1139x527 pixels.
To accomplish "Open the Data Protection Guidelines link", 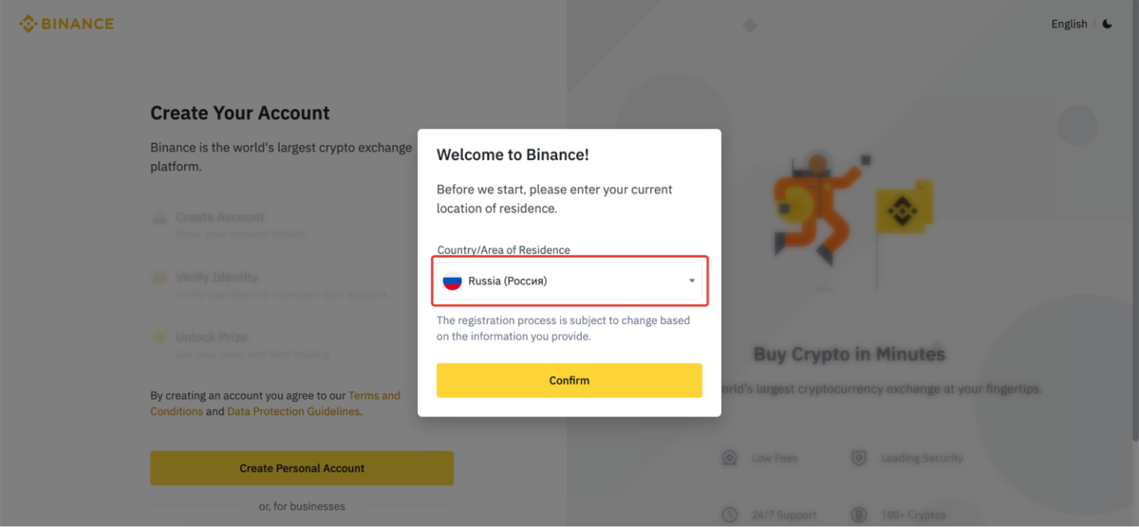I will click(293, 411).
